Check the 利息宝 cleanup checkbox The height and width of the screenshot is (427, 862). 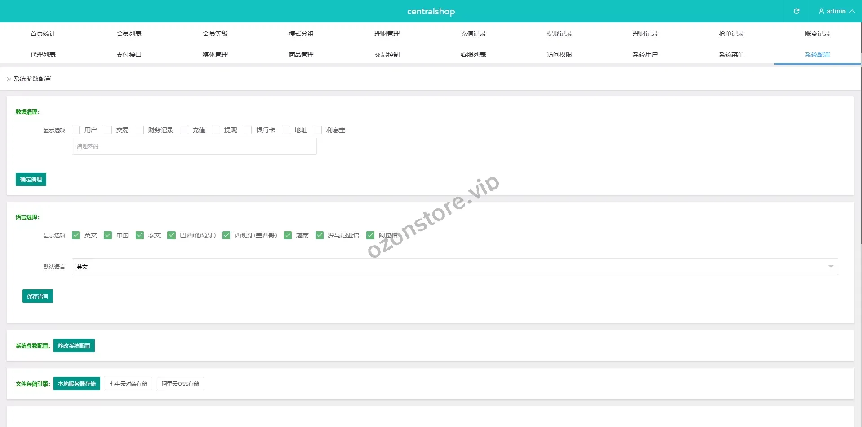pos(318,130)
